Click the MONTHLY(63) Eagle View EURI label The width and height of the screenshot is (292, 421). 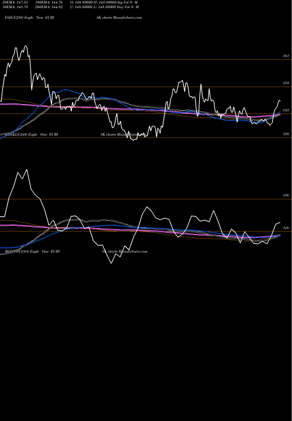point(32,251)
